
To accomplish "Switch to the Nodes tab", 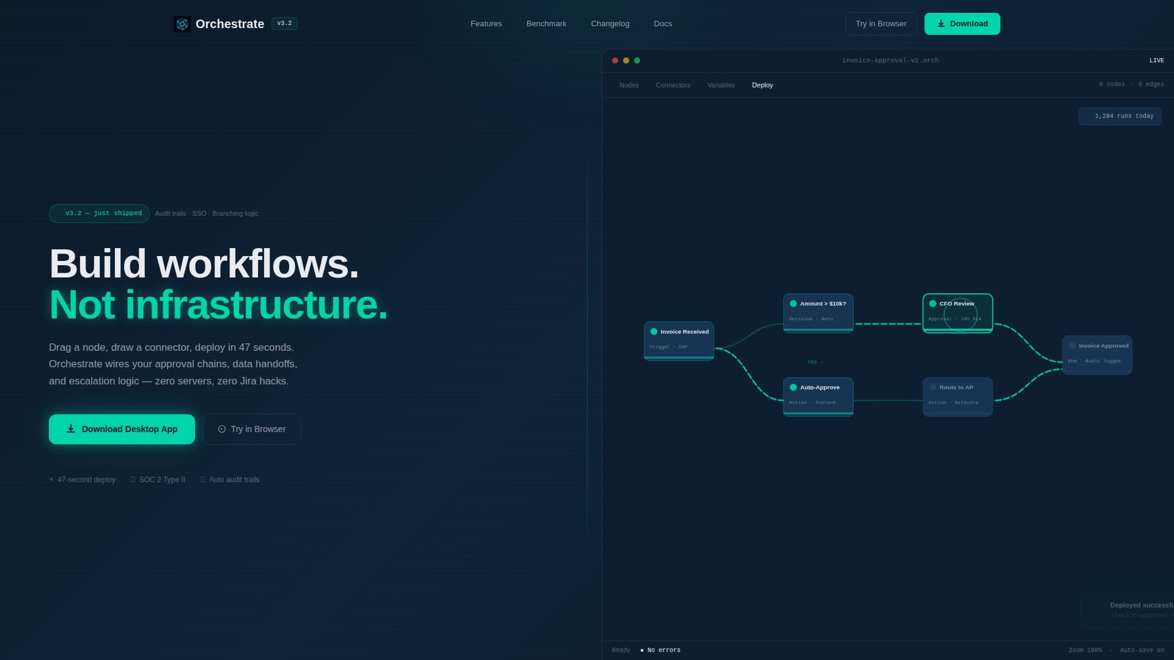I will point(629,85).
